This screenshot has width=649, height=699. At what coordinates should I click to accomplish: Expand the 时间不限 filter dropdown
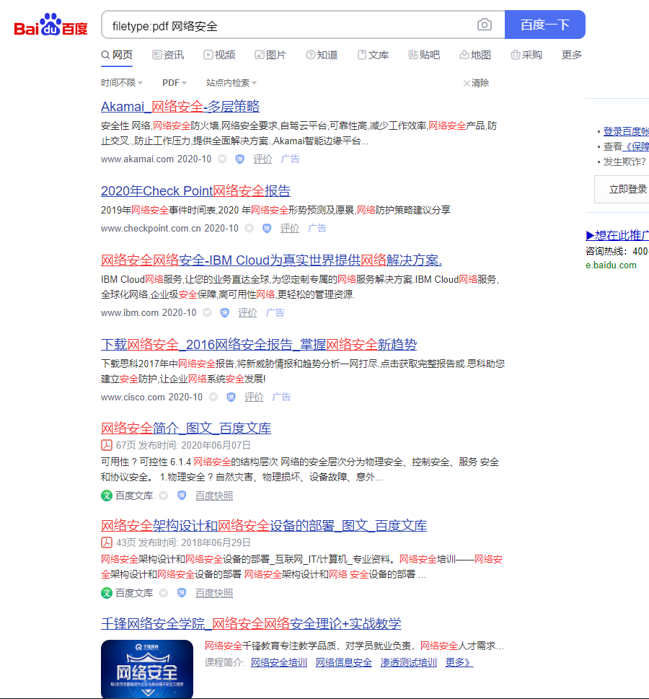[122, 83]
